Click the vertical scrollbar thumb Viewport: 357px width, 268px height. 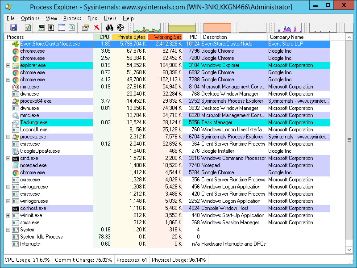pyautogui.click(x=349, y=140)
